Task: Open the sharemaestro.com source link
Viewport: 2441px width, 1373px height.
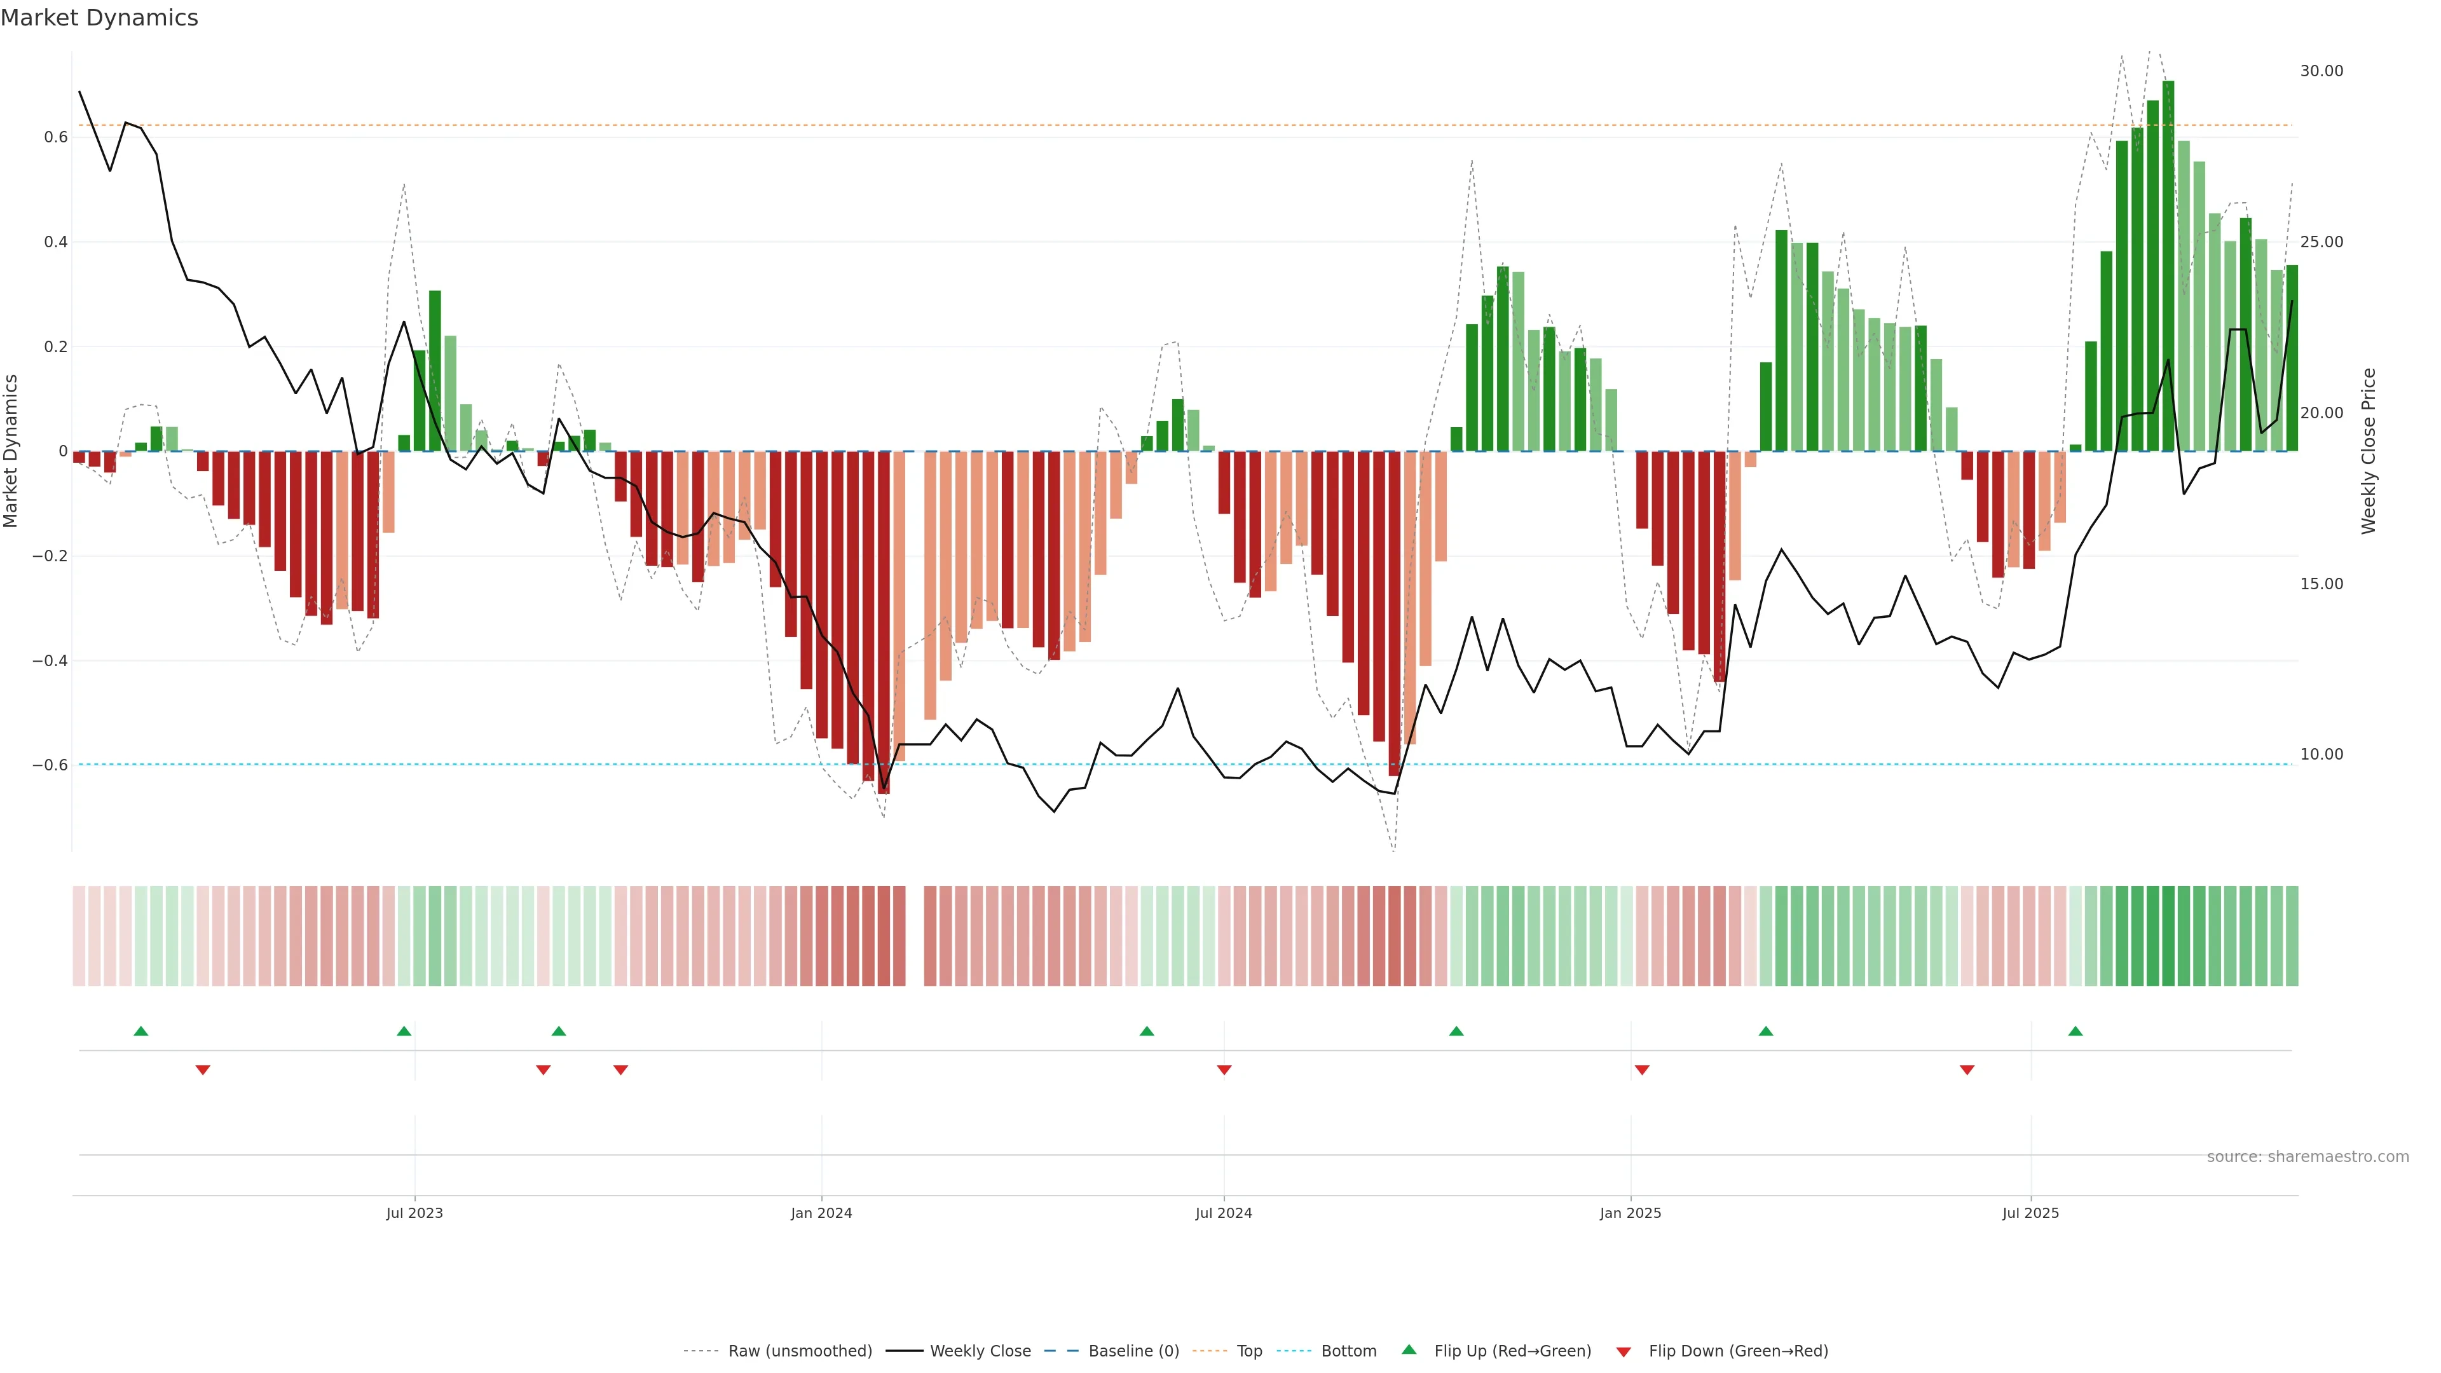Action: [2308, 1157]
